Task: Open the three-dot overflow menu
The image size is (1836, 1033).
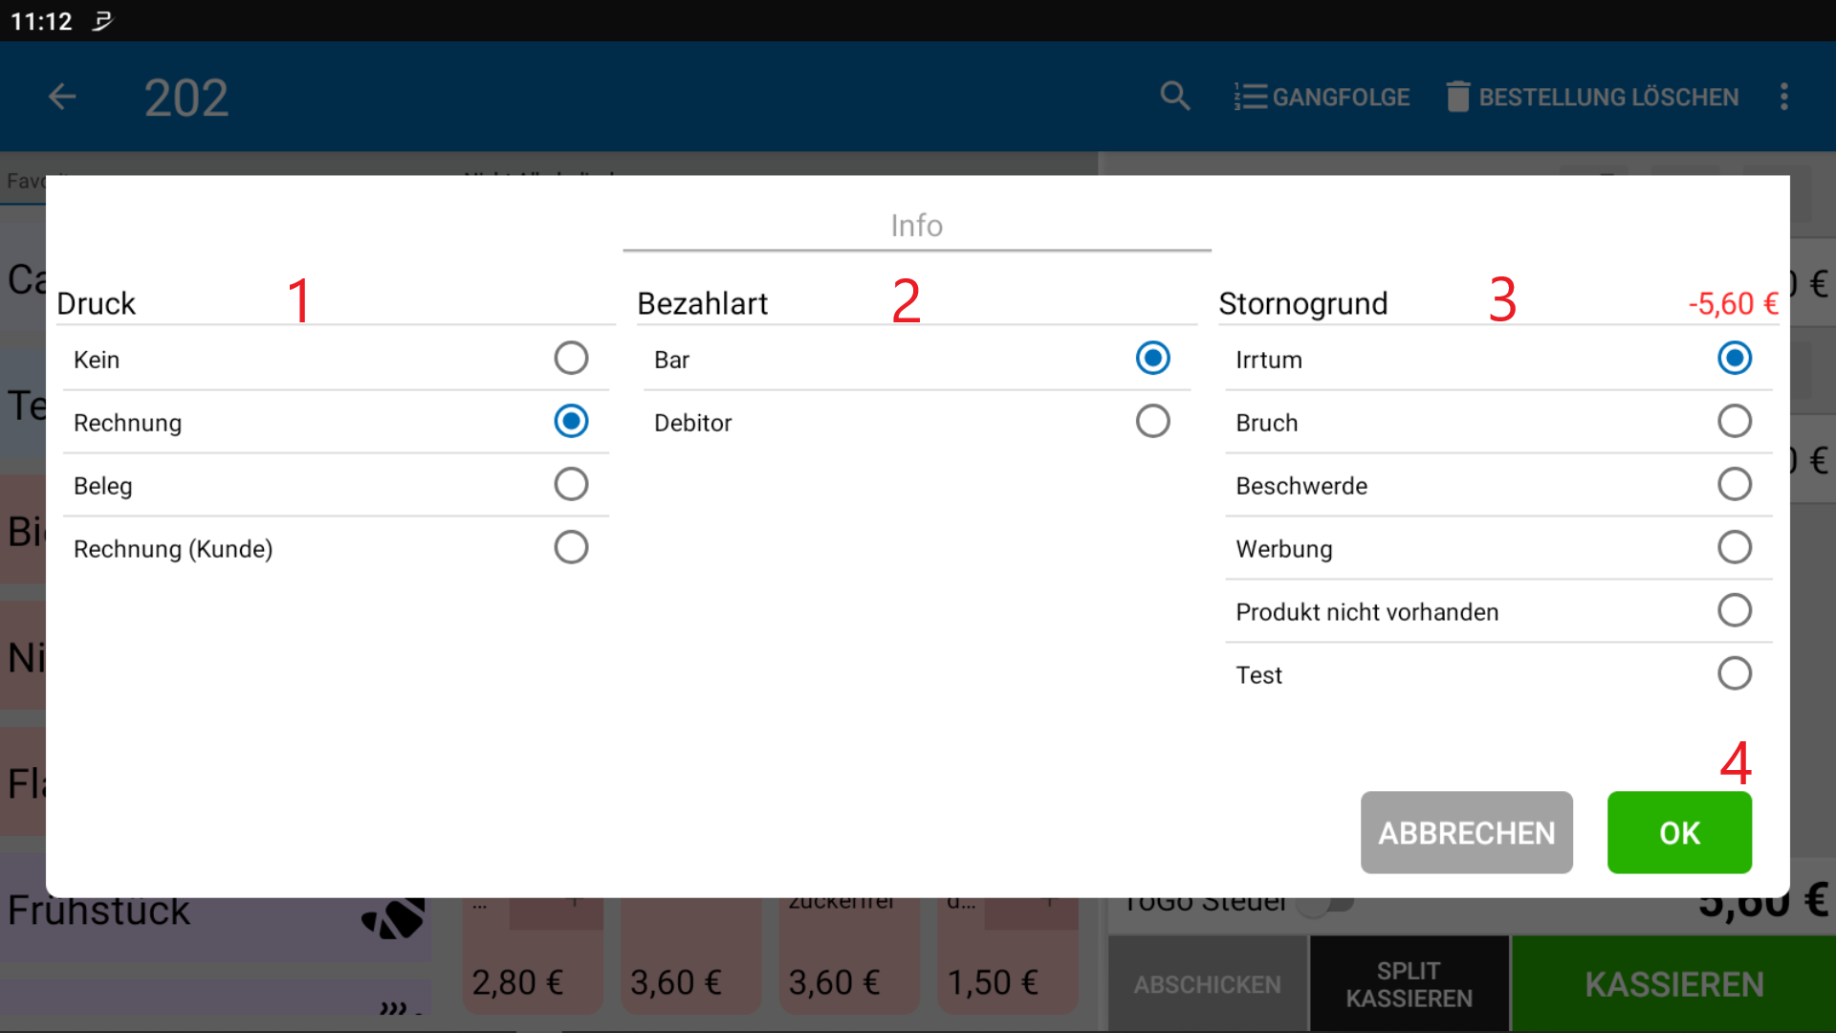Action: 1783,97
